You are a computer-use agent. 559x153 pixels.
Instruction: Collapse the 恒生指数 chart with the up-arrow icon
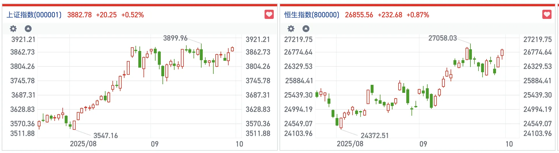(306, 29)
